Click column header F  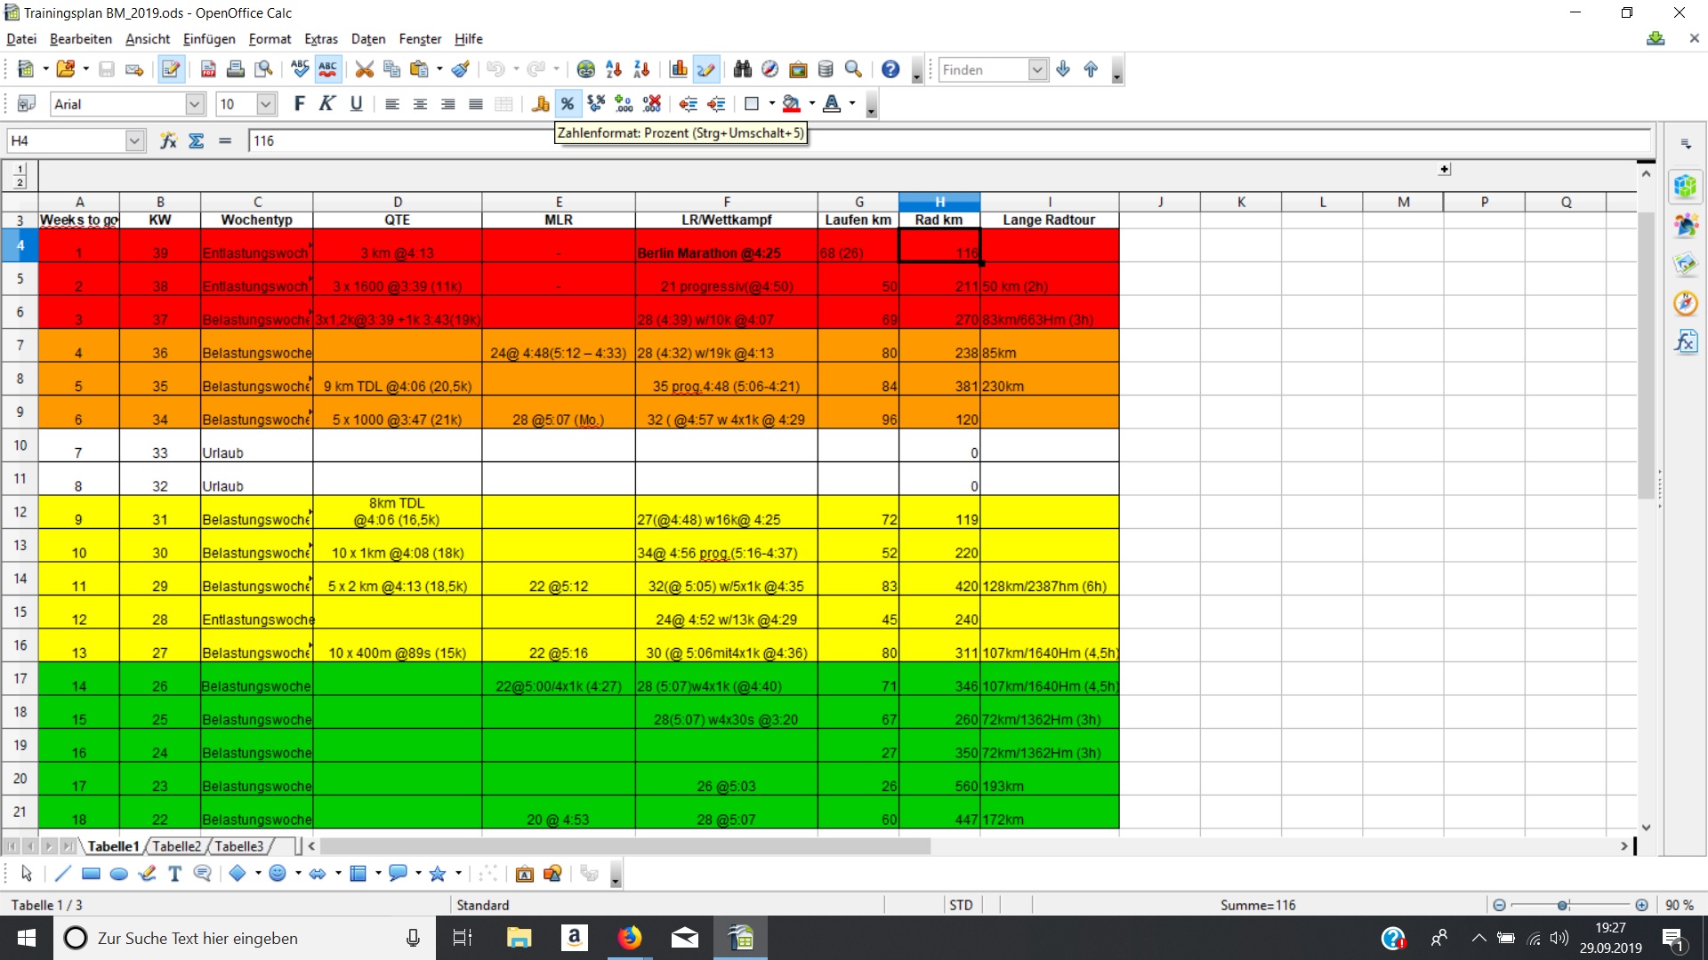point(726,202)
